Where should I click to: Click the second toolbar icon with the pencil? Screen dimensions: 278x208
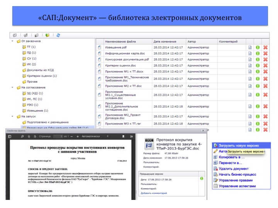point(26,35)
